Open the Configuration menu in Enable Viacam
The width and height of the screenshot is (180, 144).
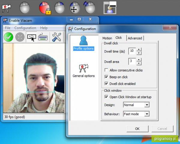(25, 28)
